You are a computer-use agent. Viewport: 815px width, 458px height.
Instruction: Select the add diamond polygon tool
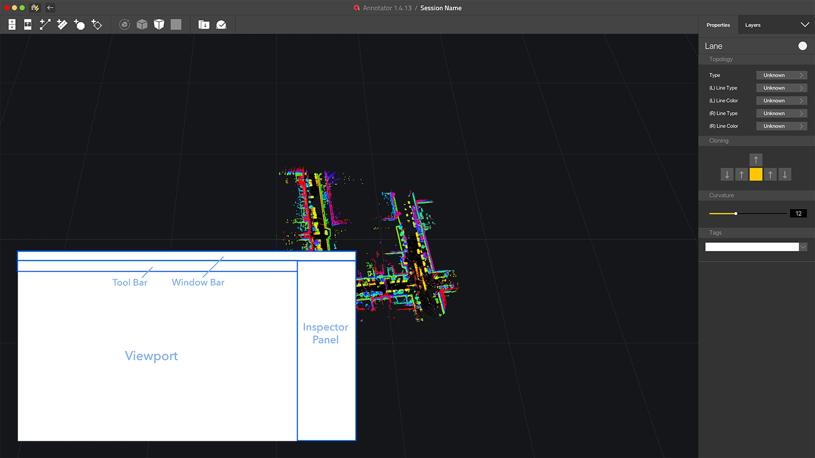pyautogui.click(x=96, y=24)
